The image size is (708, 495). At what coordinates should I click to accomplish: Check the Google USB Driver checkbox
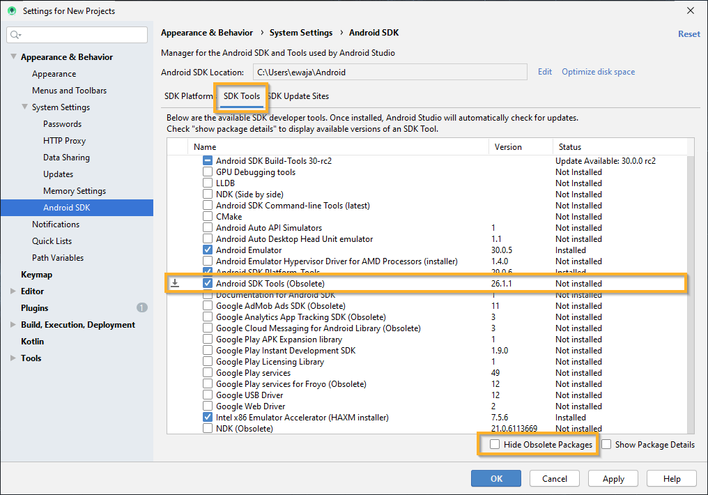(207, 395)
